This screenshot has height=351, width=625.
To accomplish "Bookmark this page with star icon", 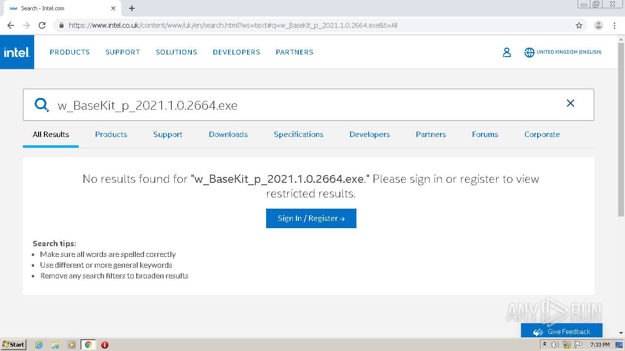I will click(x=579, y=25).
